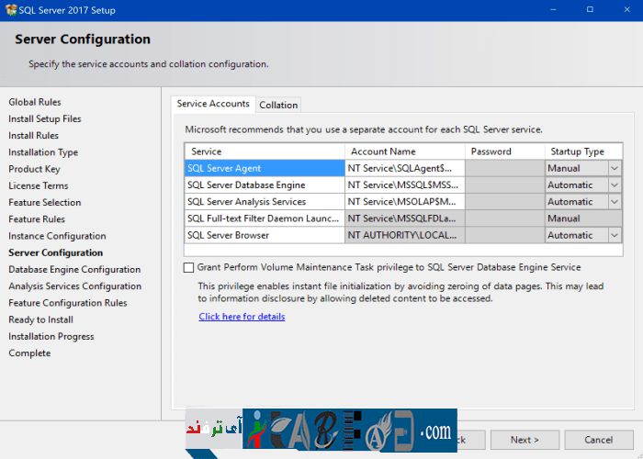643x459 pixels.
Task: Select the Service Accounts tab
Action: [x=213, y=105]
